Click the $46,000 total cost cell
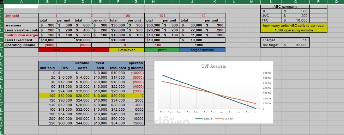The height and width of the screenshot is (135, 344). pyautogui.click(x=118, y=114)
